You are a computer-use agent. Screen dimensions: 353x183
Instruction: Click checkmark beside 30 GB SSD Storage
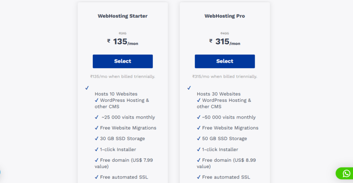97,139
